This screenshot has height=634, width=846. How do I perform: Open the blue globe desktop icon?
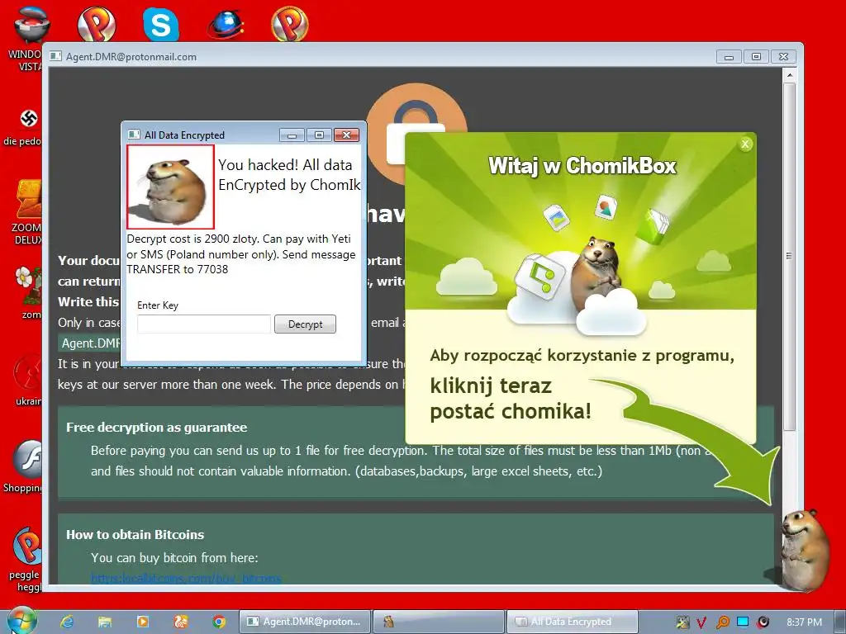pos(226,25)
